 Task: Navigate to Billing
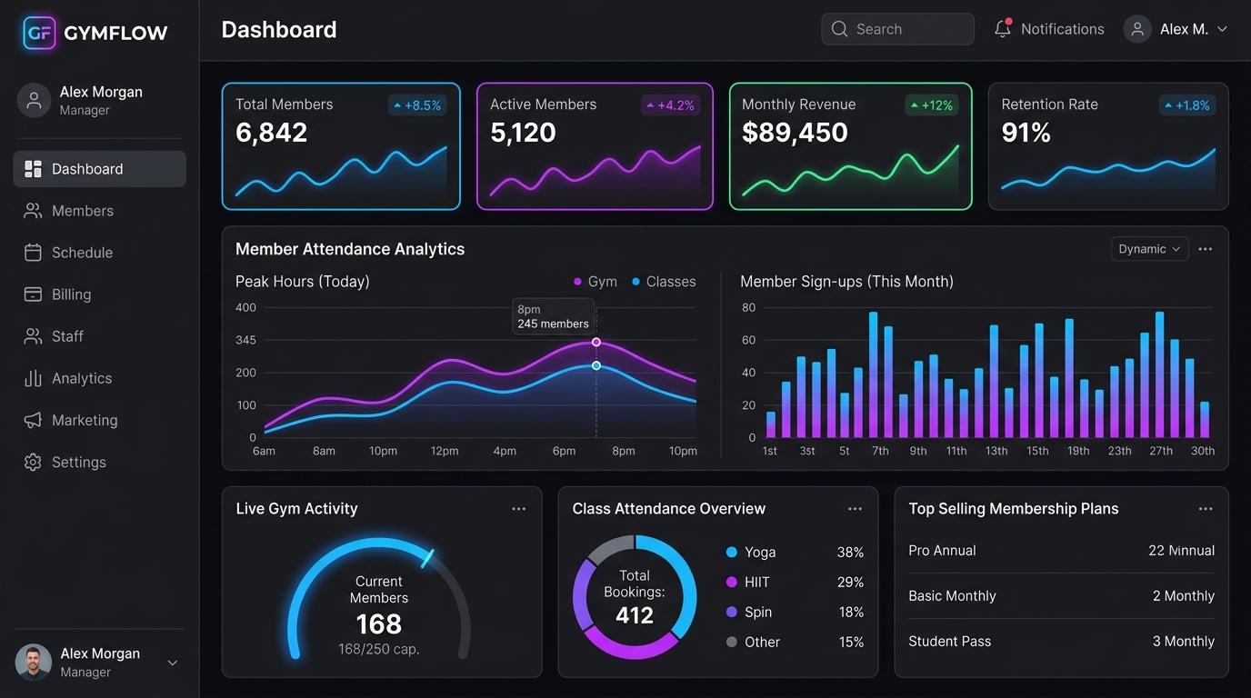pos(100,294)
